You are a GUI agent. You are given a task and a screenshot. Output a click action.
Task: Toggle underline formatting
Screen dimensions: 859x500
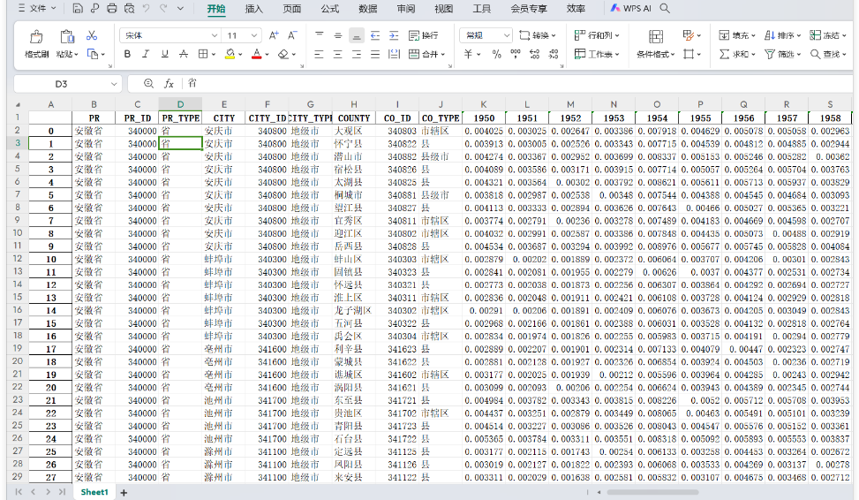[x=164, y=55]
